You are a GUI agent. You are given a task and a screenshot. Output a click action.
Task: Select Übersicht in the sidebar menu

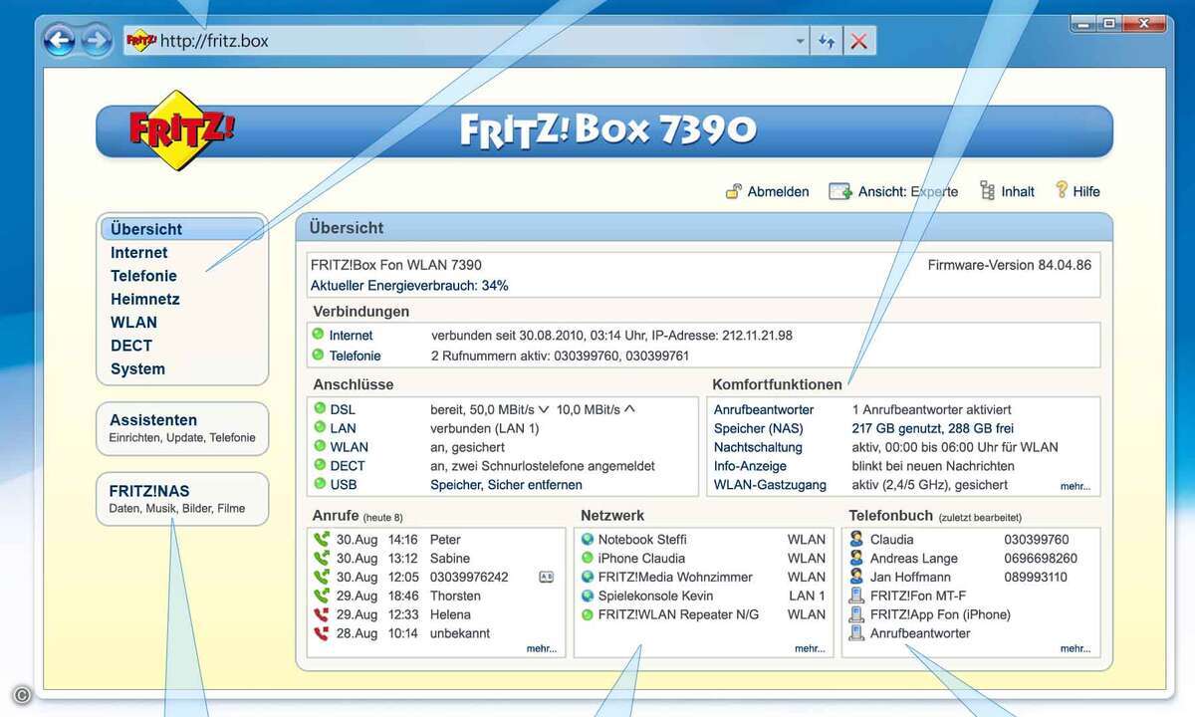pyautogui.click(x=182, y=229)
